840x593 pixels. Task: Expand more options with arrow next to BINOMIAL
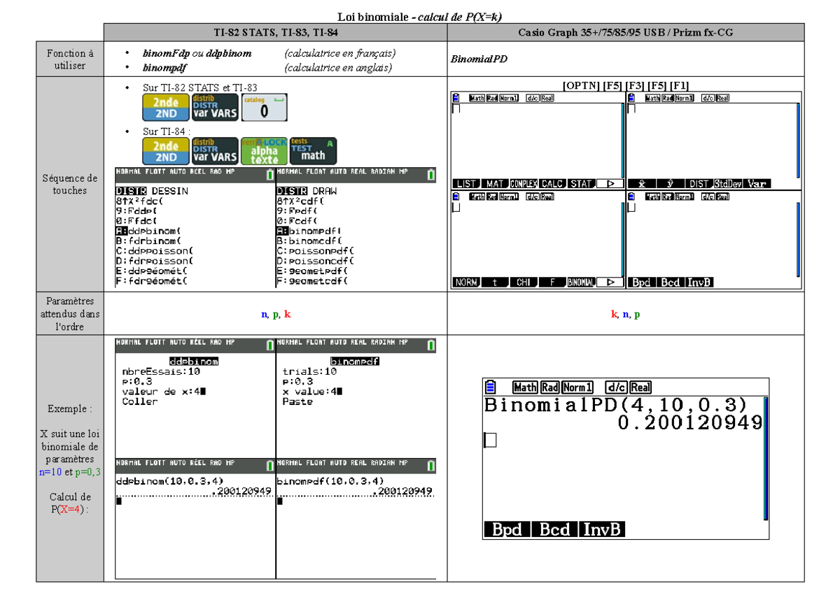[610, 283]
